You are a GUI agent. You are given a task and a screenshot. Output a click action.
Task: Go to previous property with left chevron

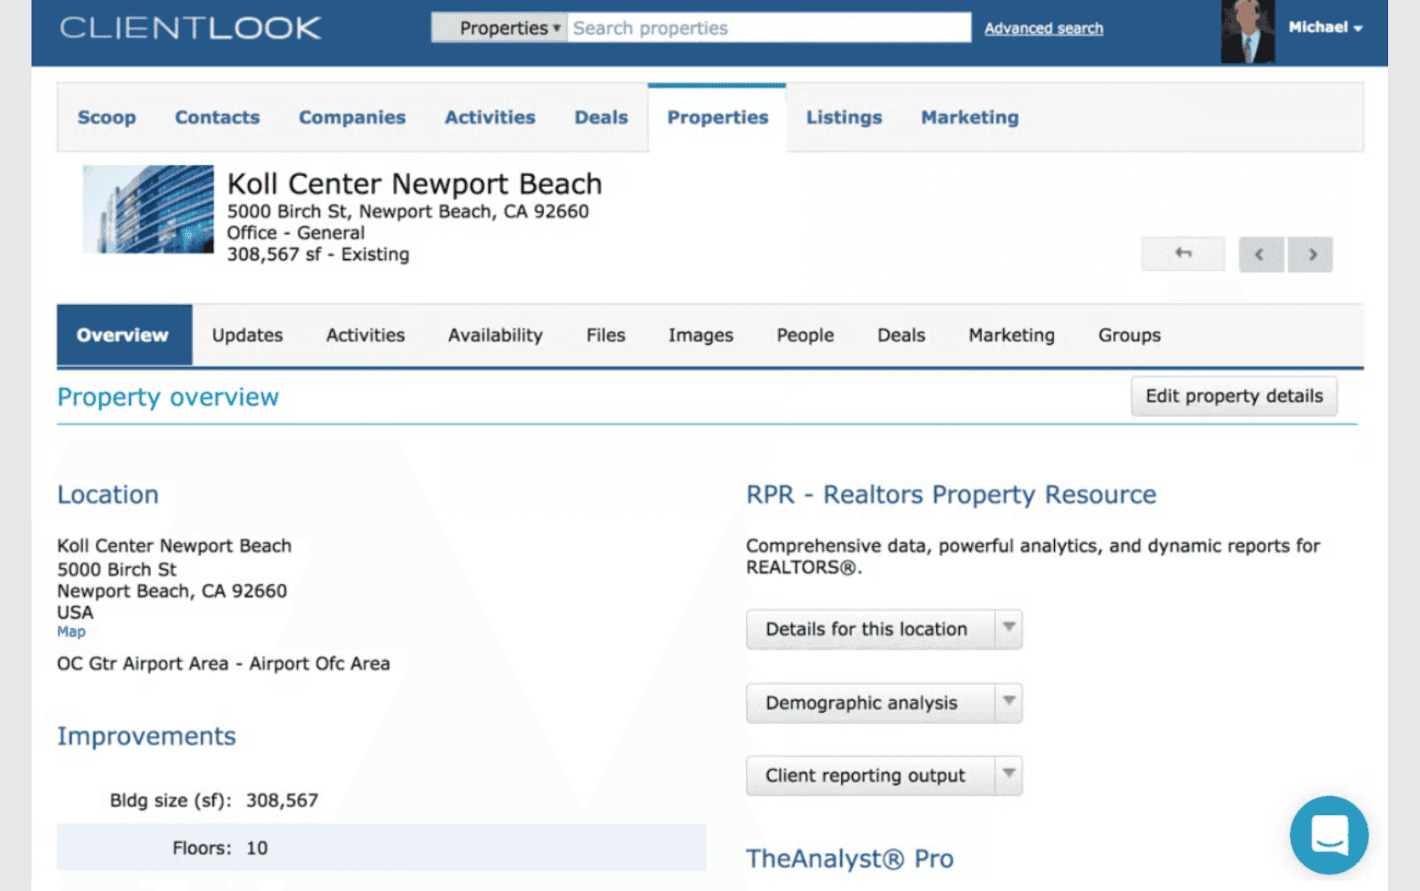coord(1261,254)
